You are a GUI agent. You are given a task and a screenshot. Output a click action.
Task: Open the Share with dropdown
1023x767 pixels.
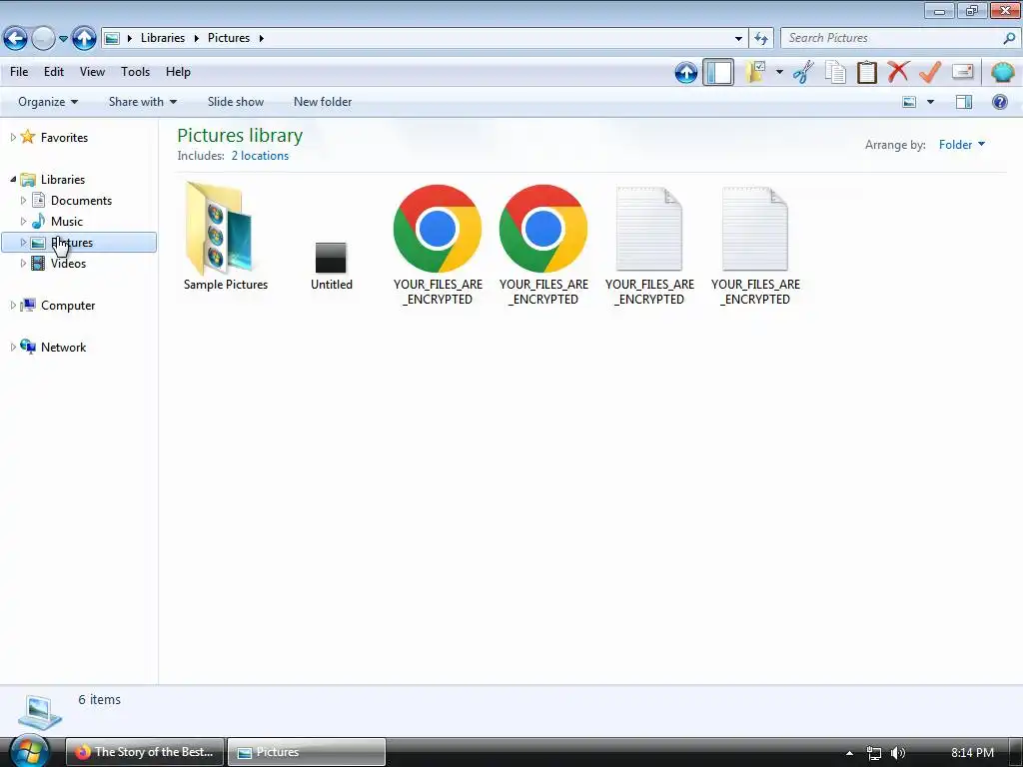pyautogui.click(x=142, y=102)
